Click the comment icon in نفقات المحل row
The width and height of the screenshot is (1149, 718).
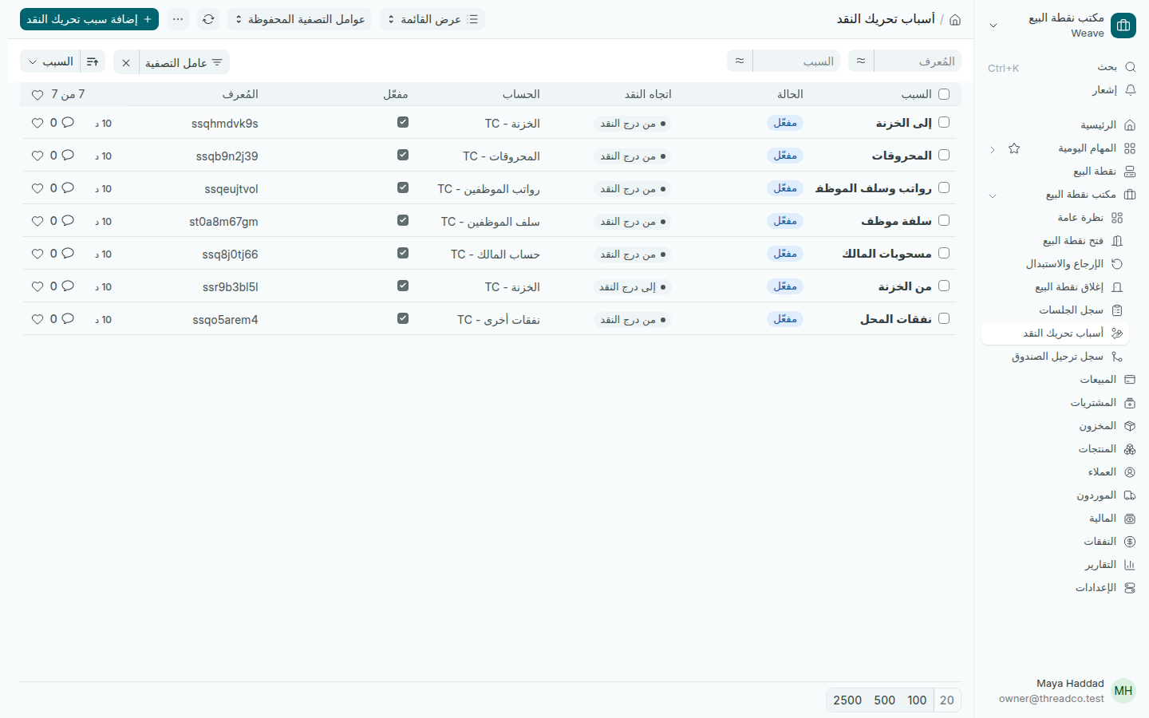tap(68, 319)
